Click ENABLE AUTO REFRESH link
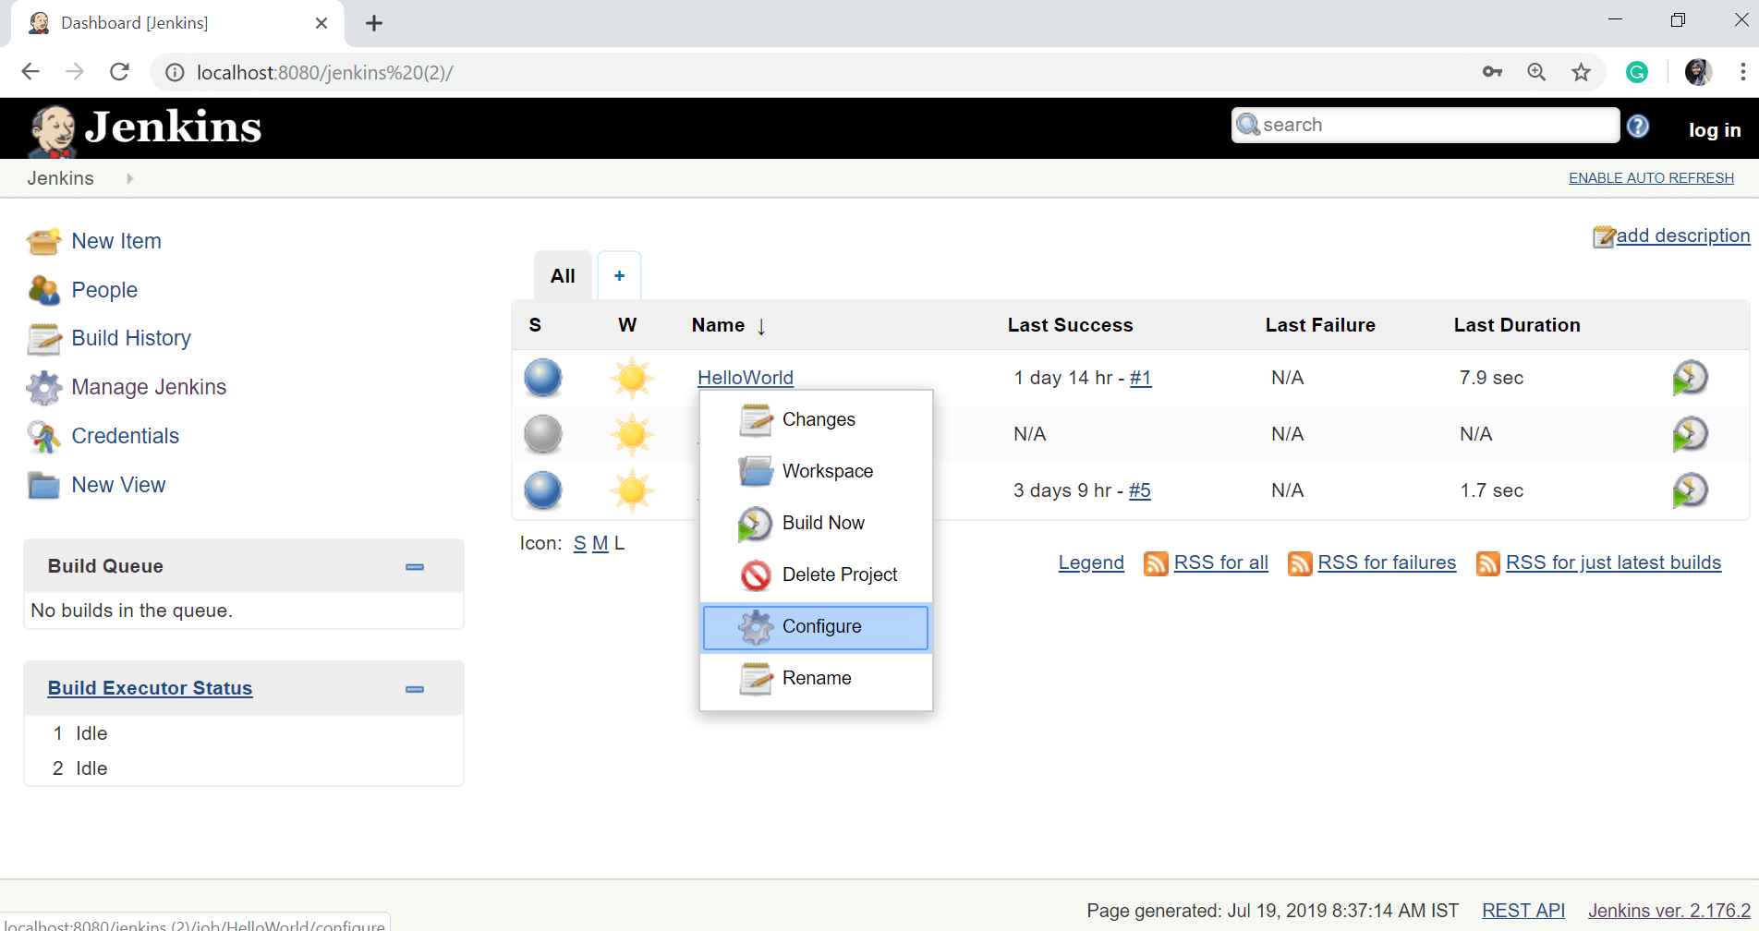 pyautogui.click(x=1651, y=178)
